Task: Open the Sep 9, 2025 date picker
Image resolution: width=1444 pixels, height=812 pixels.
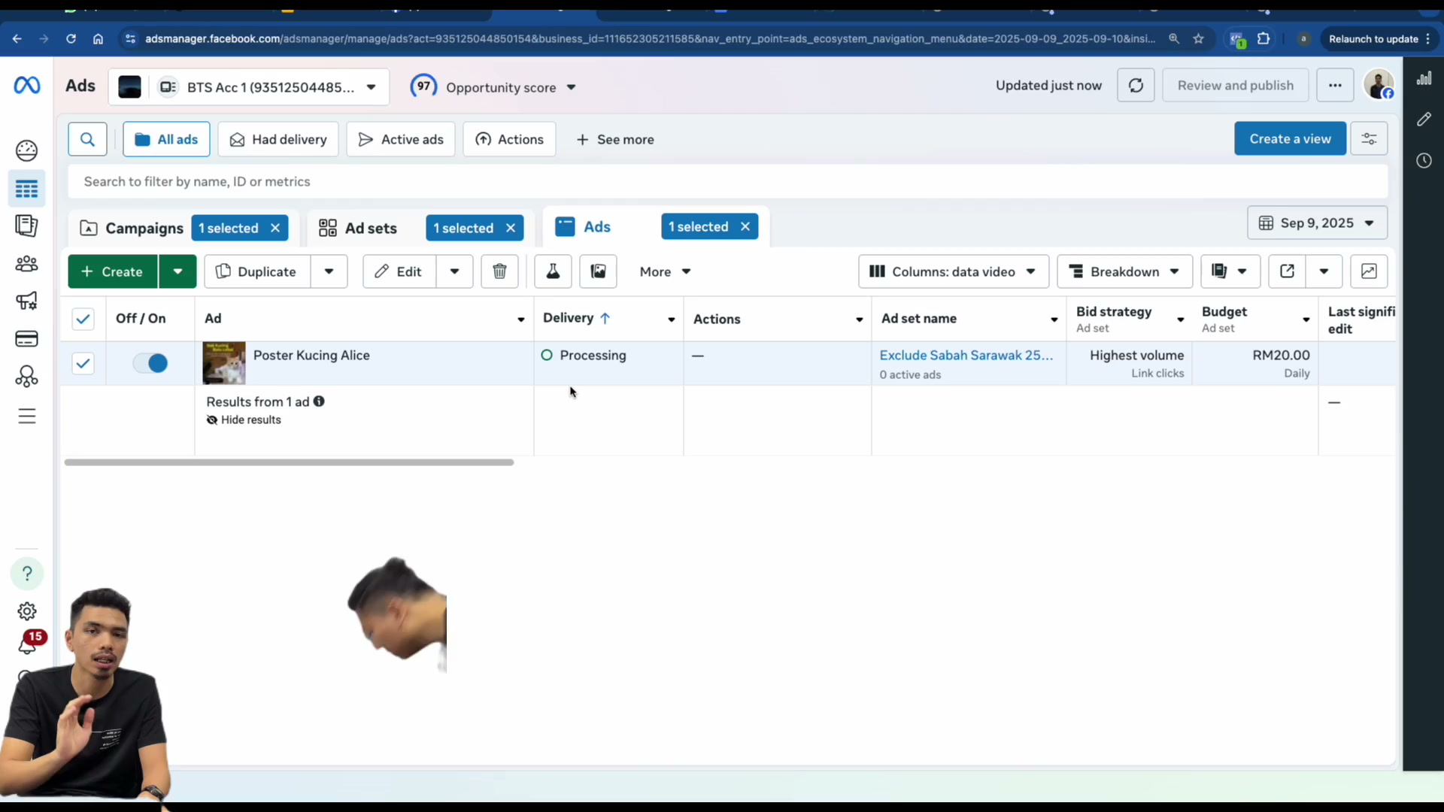Action: tap(1317, 223)
